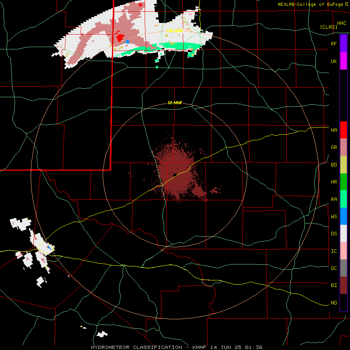350x350 pixels.
Task: Click the WS legend label
Action: click(x=334, y=216)
